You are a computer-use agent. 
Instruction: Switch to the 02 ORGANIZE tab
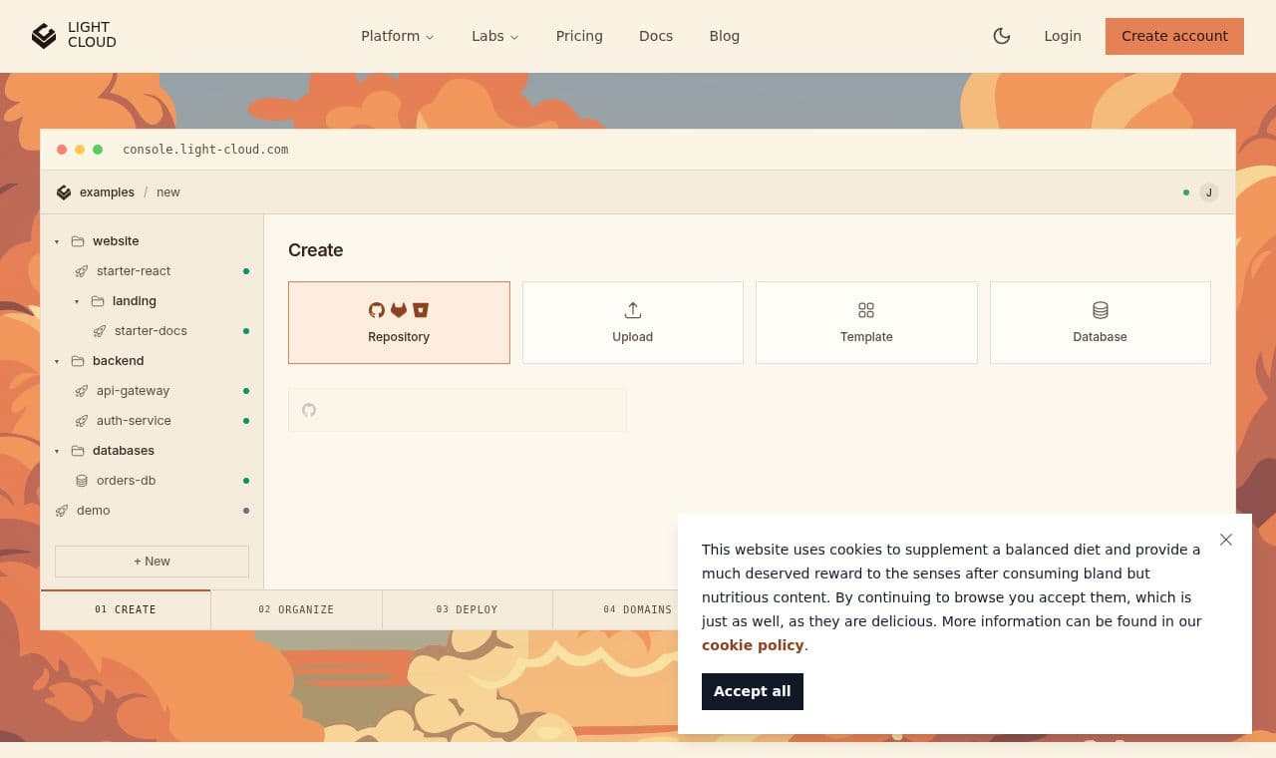[x=296, y=609]
